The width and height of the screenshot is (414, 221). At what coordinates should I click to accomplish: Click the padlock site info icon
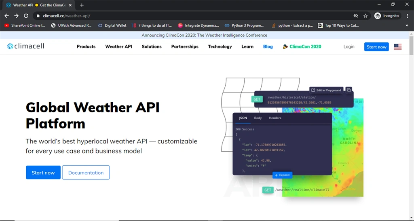point(38,16)
